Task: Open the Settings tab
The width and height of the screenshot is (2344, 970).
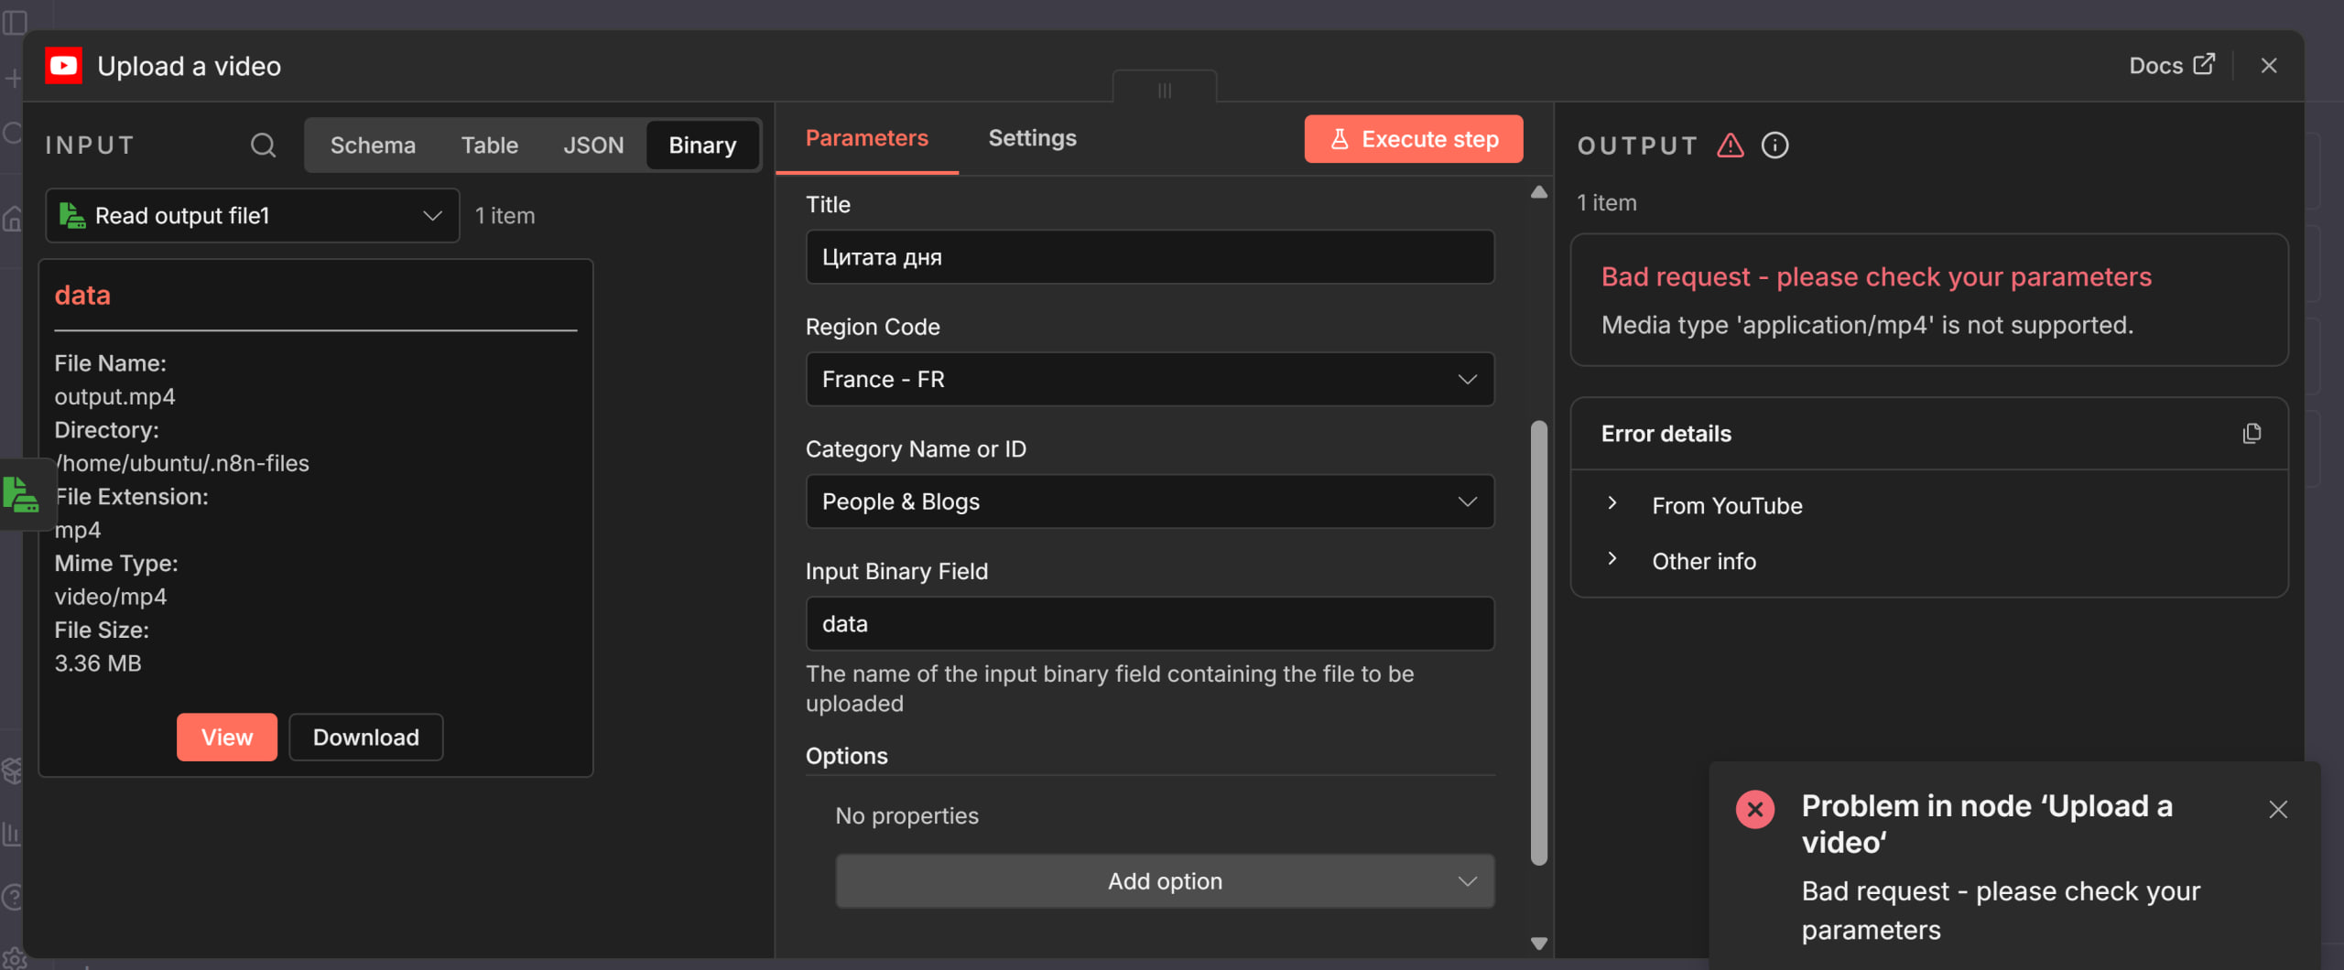Action: [x=1032, y=138]
